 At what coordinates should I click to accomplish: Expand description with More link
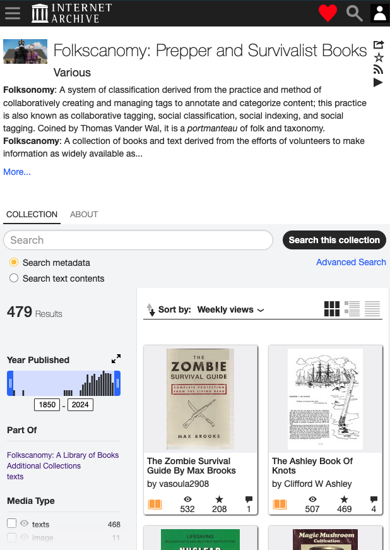(17, 172)
